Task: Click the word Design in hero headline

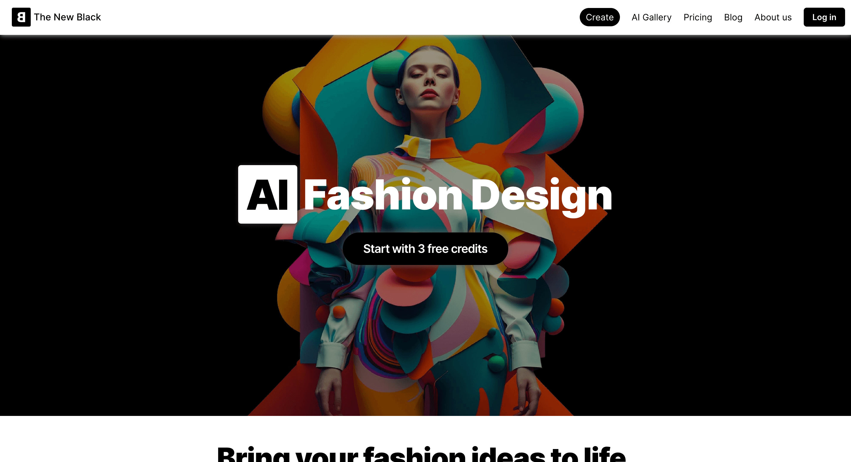Action: (542, 196)
